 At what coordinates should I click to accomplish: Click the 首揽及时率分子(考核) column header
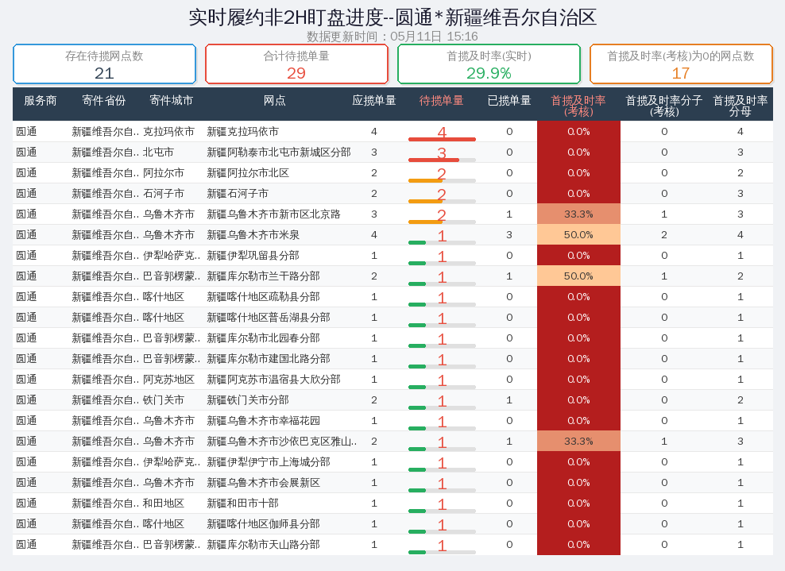664,106
